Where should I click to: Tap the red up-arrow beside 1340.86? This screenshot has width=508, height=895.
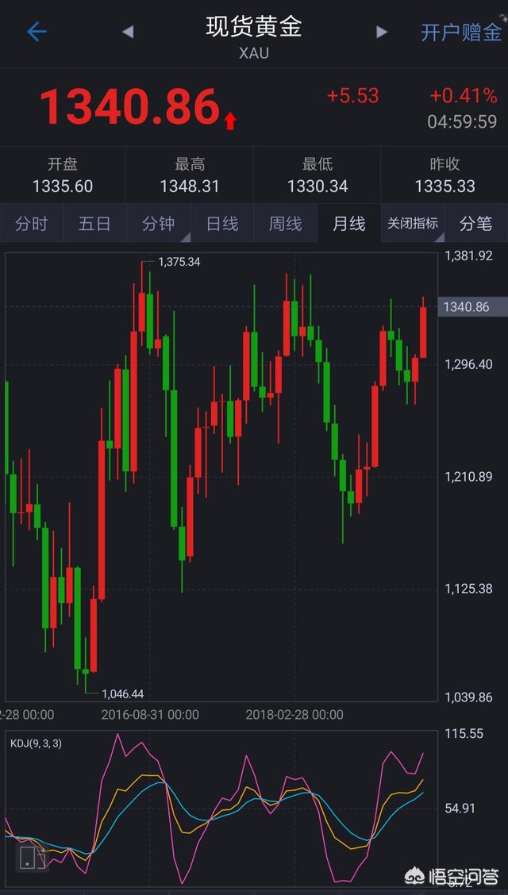[x=230, y=121]
